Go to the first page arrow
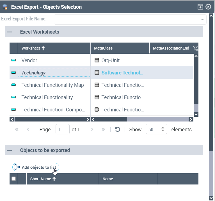The image size is (215, 201). [17, 129]
